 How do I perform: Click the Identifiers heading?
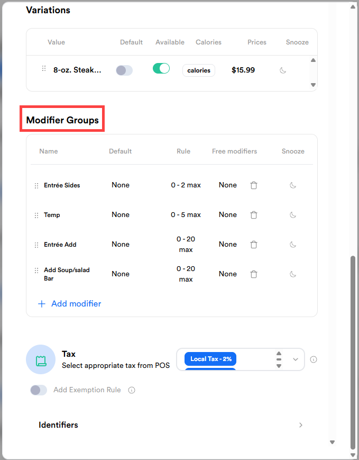tap(58, 425)
